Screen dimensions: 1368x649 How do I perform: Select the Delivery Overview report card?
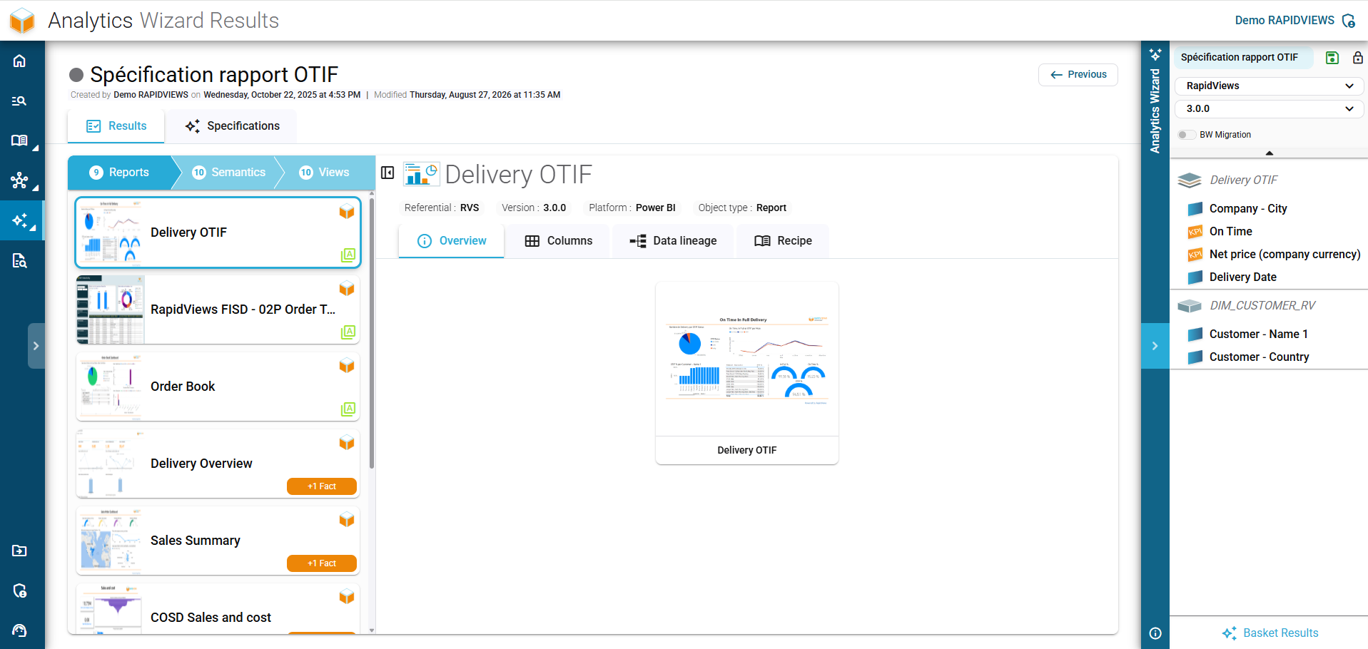(x=218, y=464)
